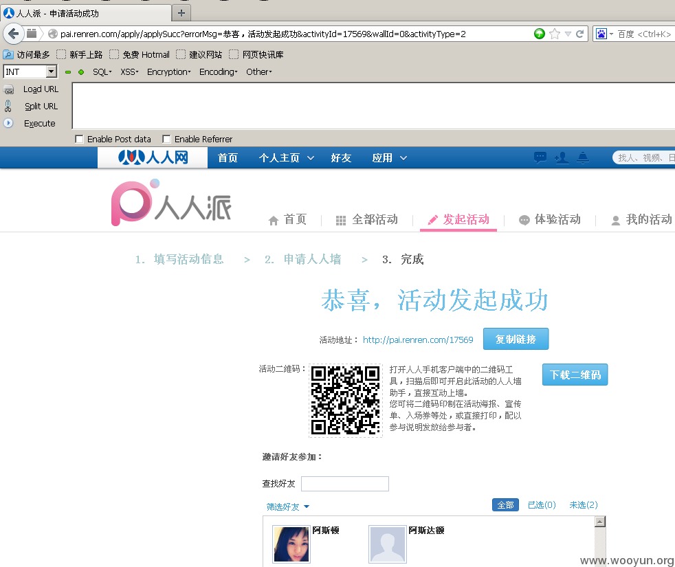Select friend 阿斯顿 avatar
Viewport: 675px width, 567px height.
pyautogui.click(x=291, y=544)
